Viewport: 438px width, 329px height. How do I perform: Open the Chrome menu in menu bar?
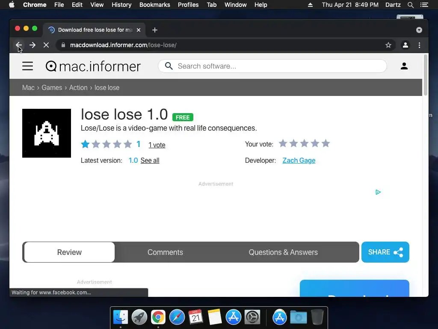click(x=35, y=5)
